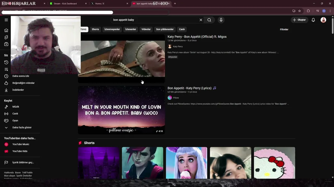This screenshot has width=334, height=187.
Task: Select the Canlı filter chip
Action: pos(182,29)
